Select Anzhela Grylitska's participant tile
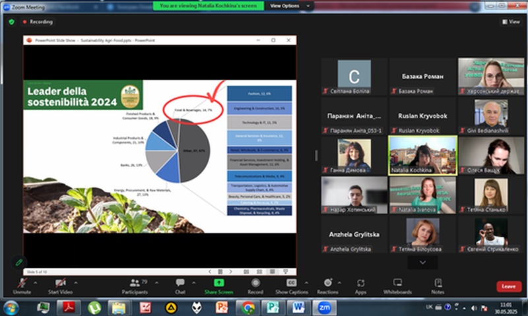 (x=354, y=235)
